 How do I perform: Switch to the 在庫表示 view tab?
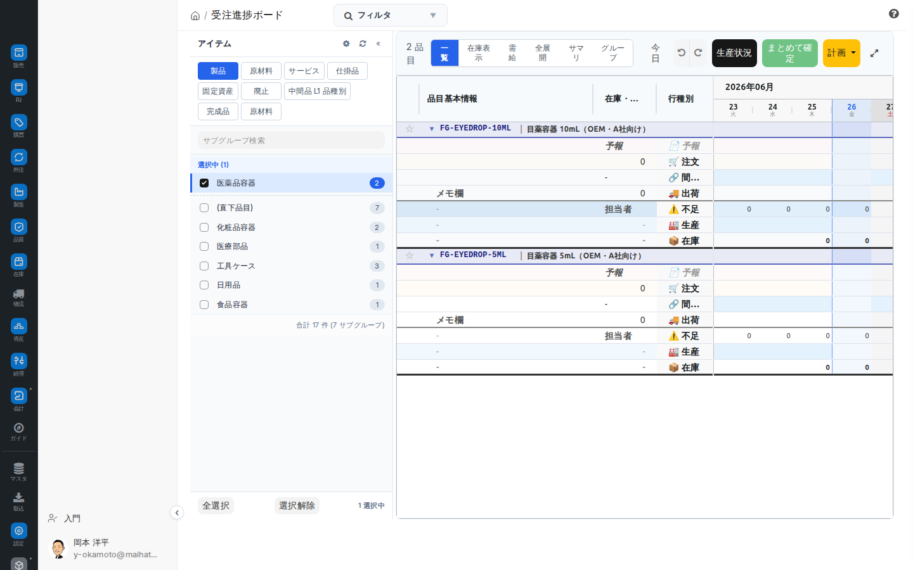tap(479, 53)
